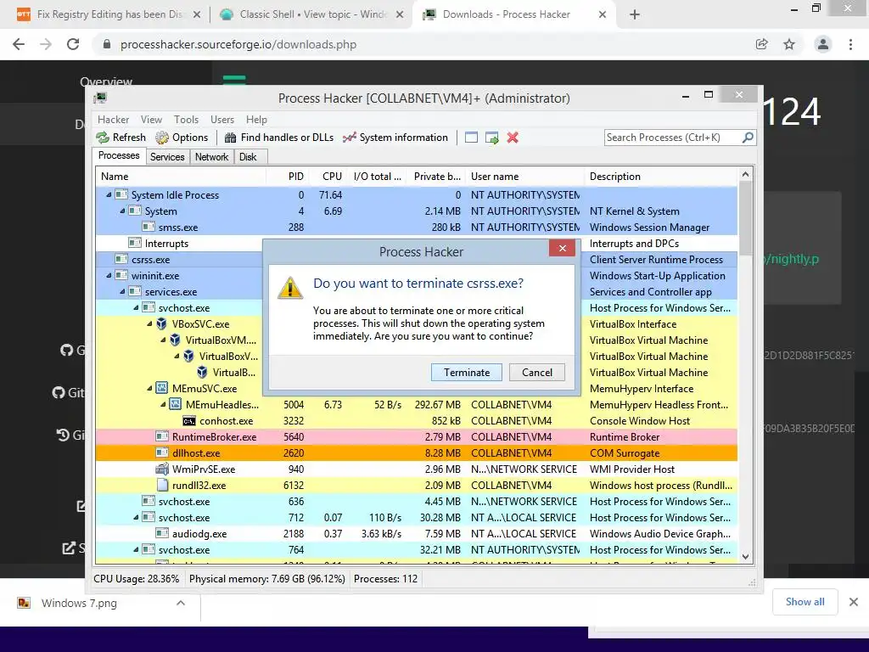This screenshot has width=869, height=652.
Task: Open the Users menu
Action: 222,119
